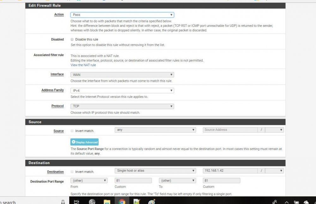Toggle the Disable this rule checkbox
The image size is (316, 204).
coord(72,39)
